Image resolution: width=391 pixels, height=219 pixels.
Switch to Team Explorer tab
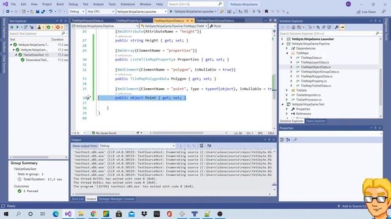click(315, 121)
